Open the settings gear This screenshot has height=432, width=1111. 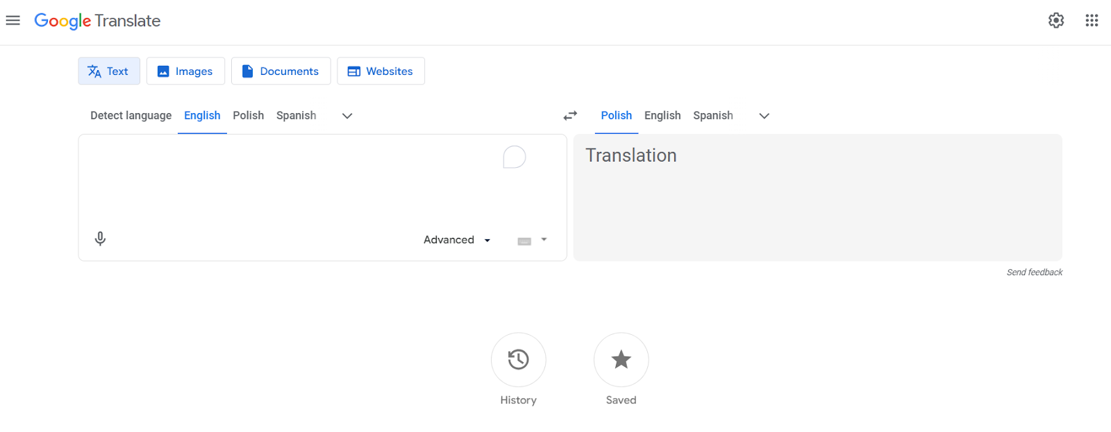point(1056,21)
